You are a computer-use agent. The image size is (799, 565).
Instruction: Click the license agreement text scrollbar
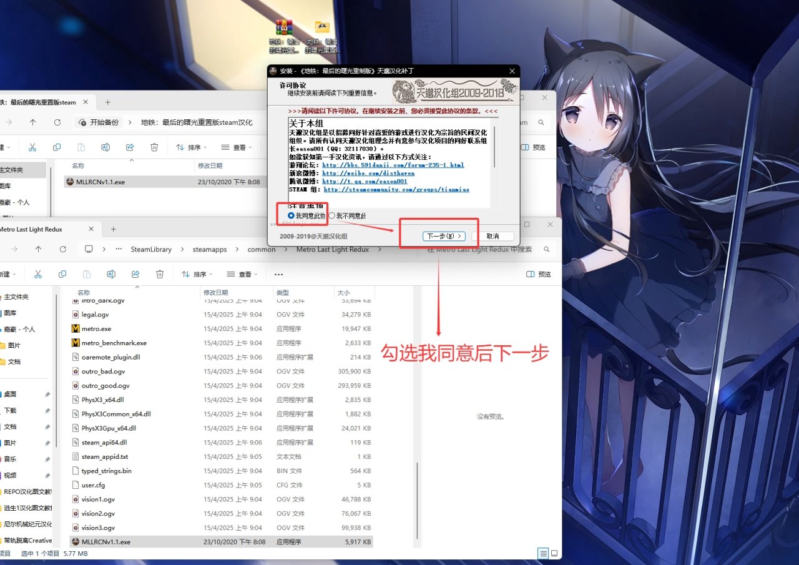click(x=495, y=147)
